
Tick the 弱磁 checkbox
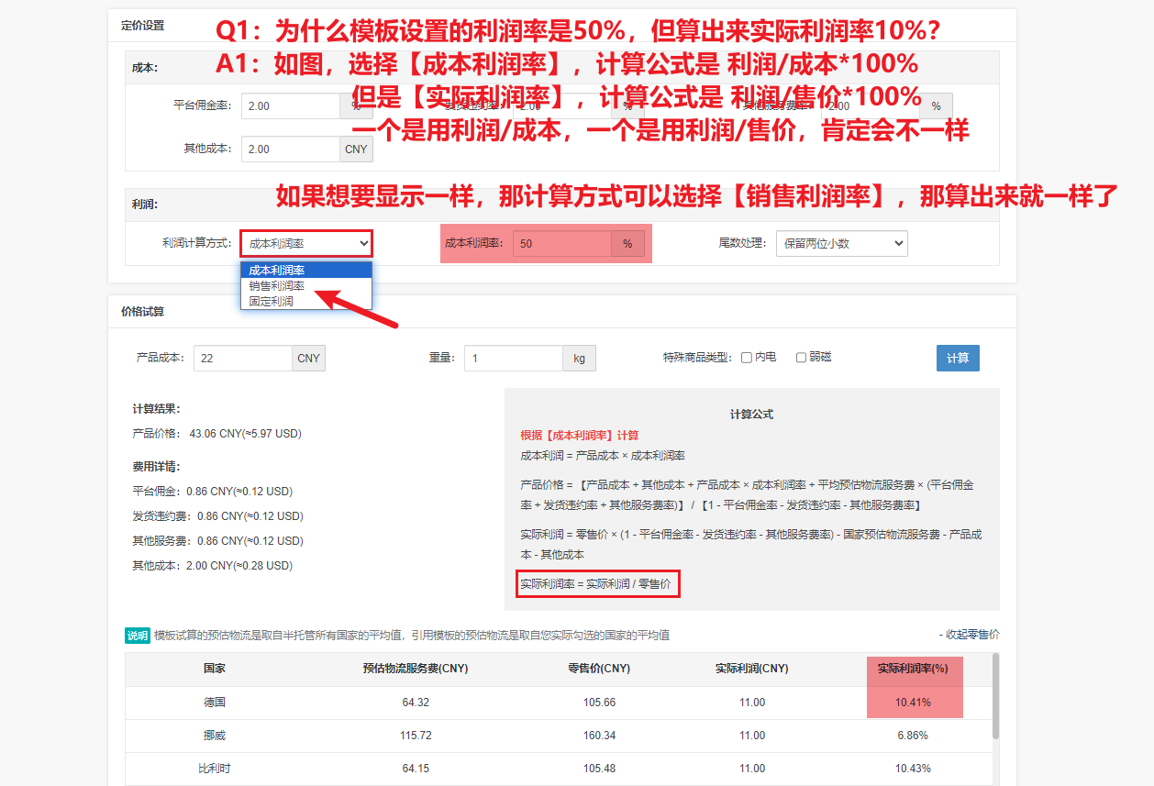(x=801, y=358)
